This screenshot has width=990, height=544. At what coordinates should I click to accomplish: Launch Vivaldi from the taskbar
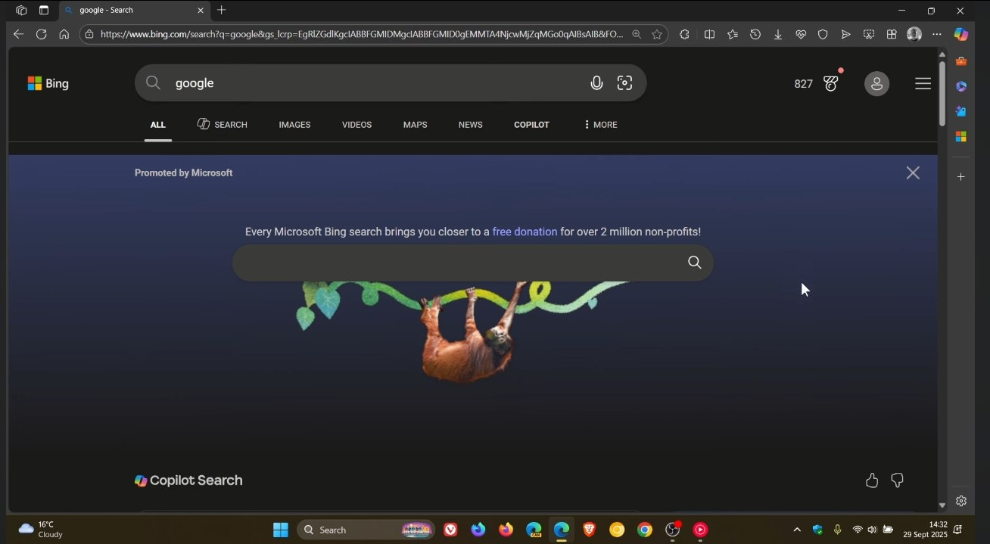coord(451,530)
